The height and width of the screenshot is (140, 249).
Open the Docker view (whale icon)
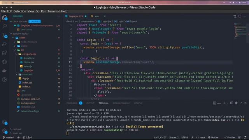coord(4,71)
